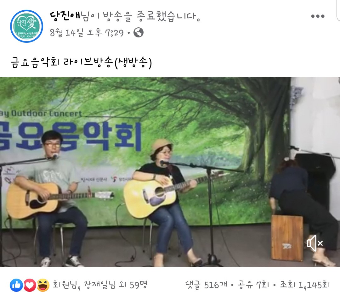Click the 조회 1,145회 view count
340x300 pixels.
click(305, 285)
